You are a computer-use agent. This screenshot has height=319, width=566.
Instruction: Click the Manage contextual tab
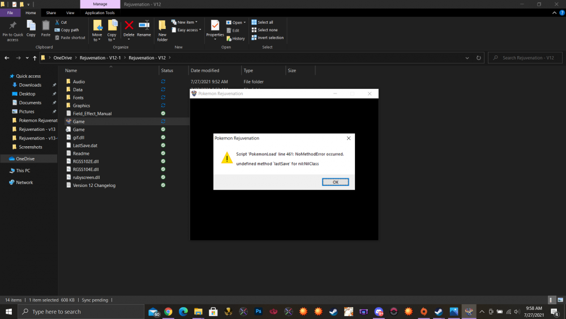[x=100, y=4]
